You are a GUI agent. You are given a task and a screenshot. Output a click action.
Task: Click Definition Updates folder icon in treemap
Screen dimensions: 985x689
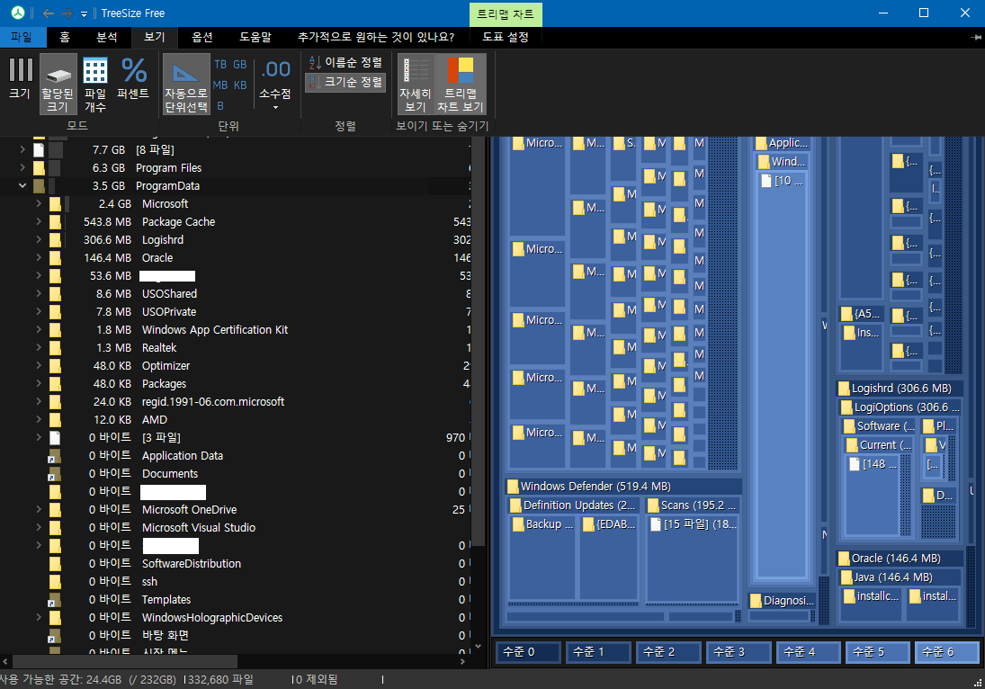click(515, 506)
